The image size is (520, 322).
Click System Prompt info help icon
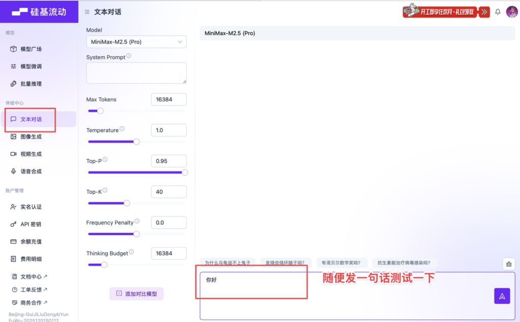pyautogui.click(x=128, y=56)
